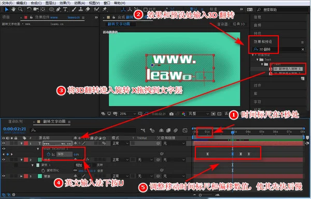Open the 文件(F) menu
Screen dimensions: 311x199
[x=7, y=3]
